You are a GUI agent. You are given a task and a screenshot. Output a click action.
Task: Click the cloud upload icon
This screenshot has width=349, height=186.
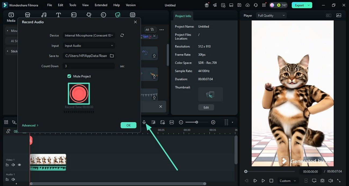coord(248,5)
